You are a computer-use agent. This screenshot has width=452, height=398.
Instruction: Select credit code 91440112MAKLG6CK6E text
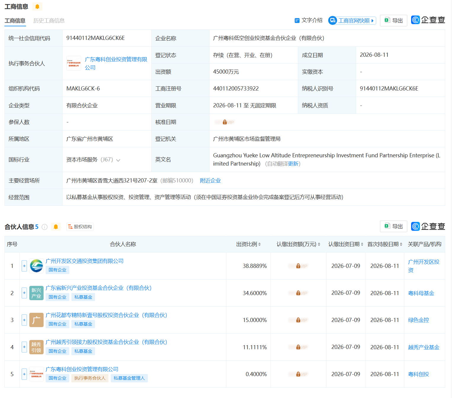click(95, 38)
